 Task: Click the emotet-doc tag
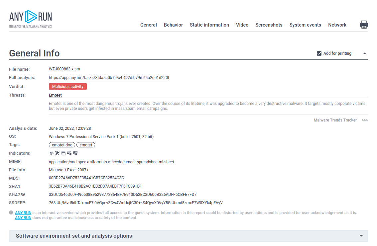(x=62, y=145)
